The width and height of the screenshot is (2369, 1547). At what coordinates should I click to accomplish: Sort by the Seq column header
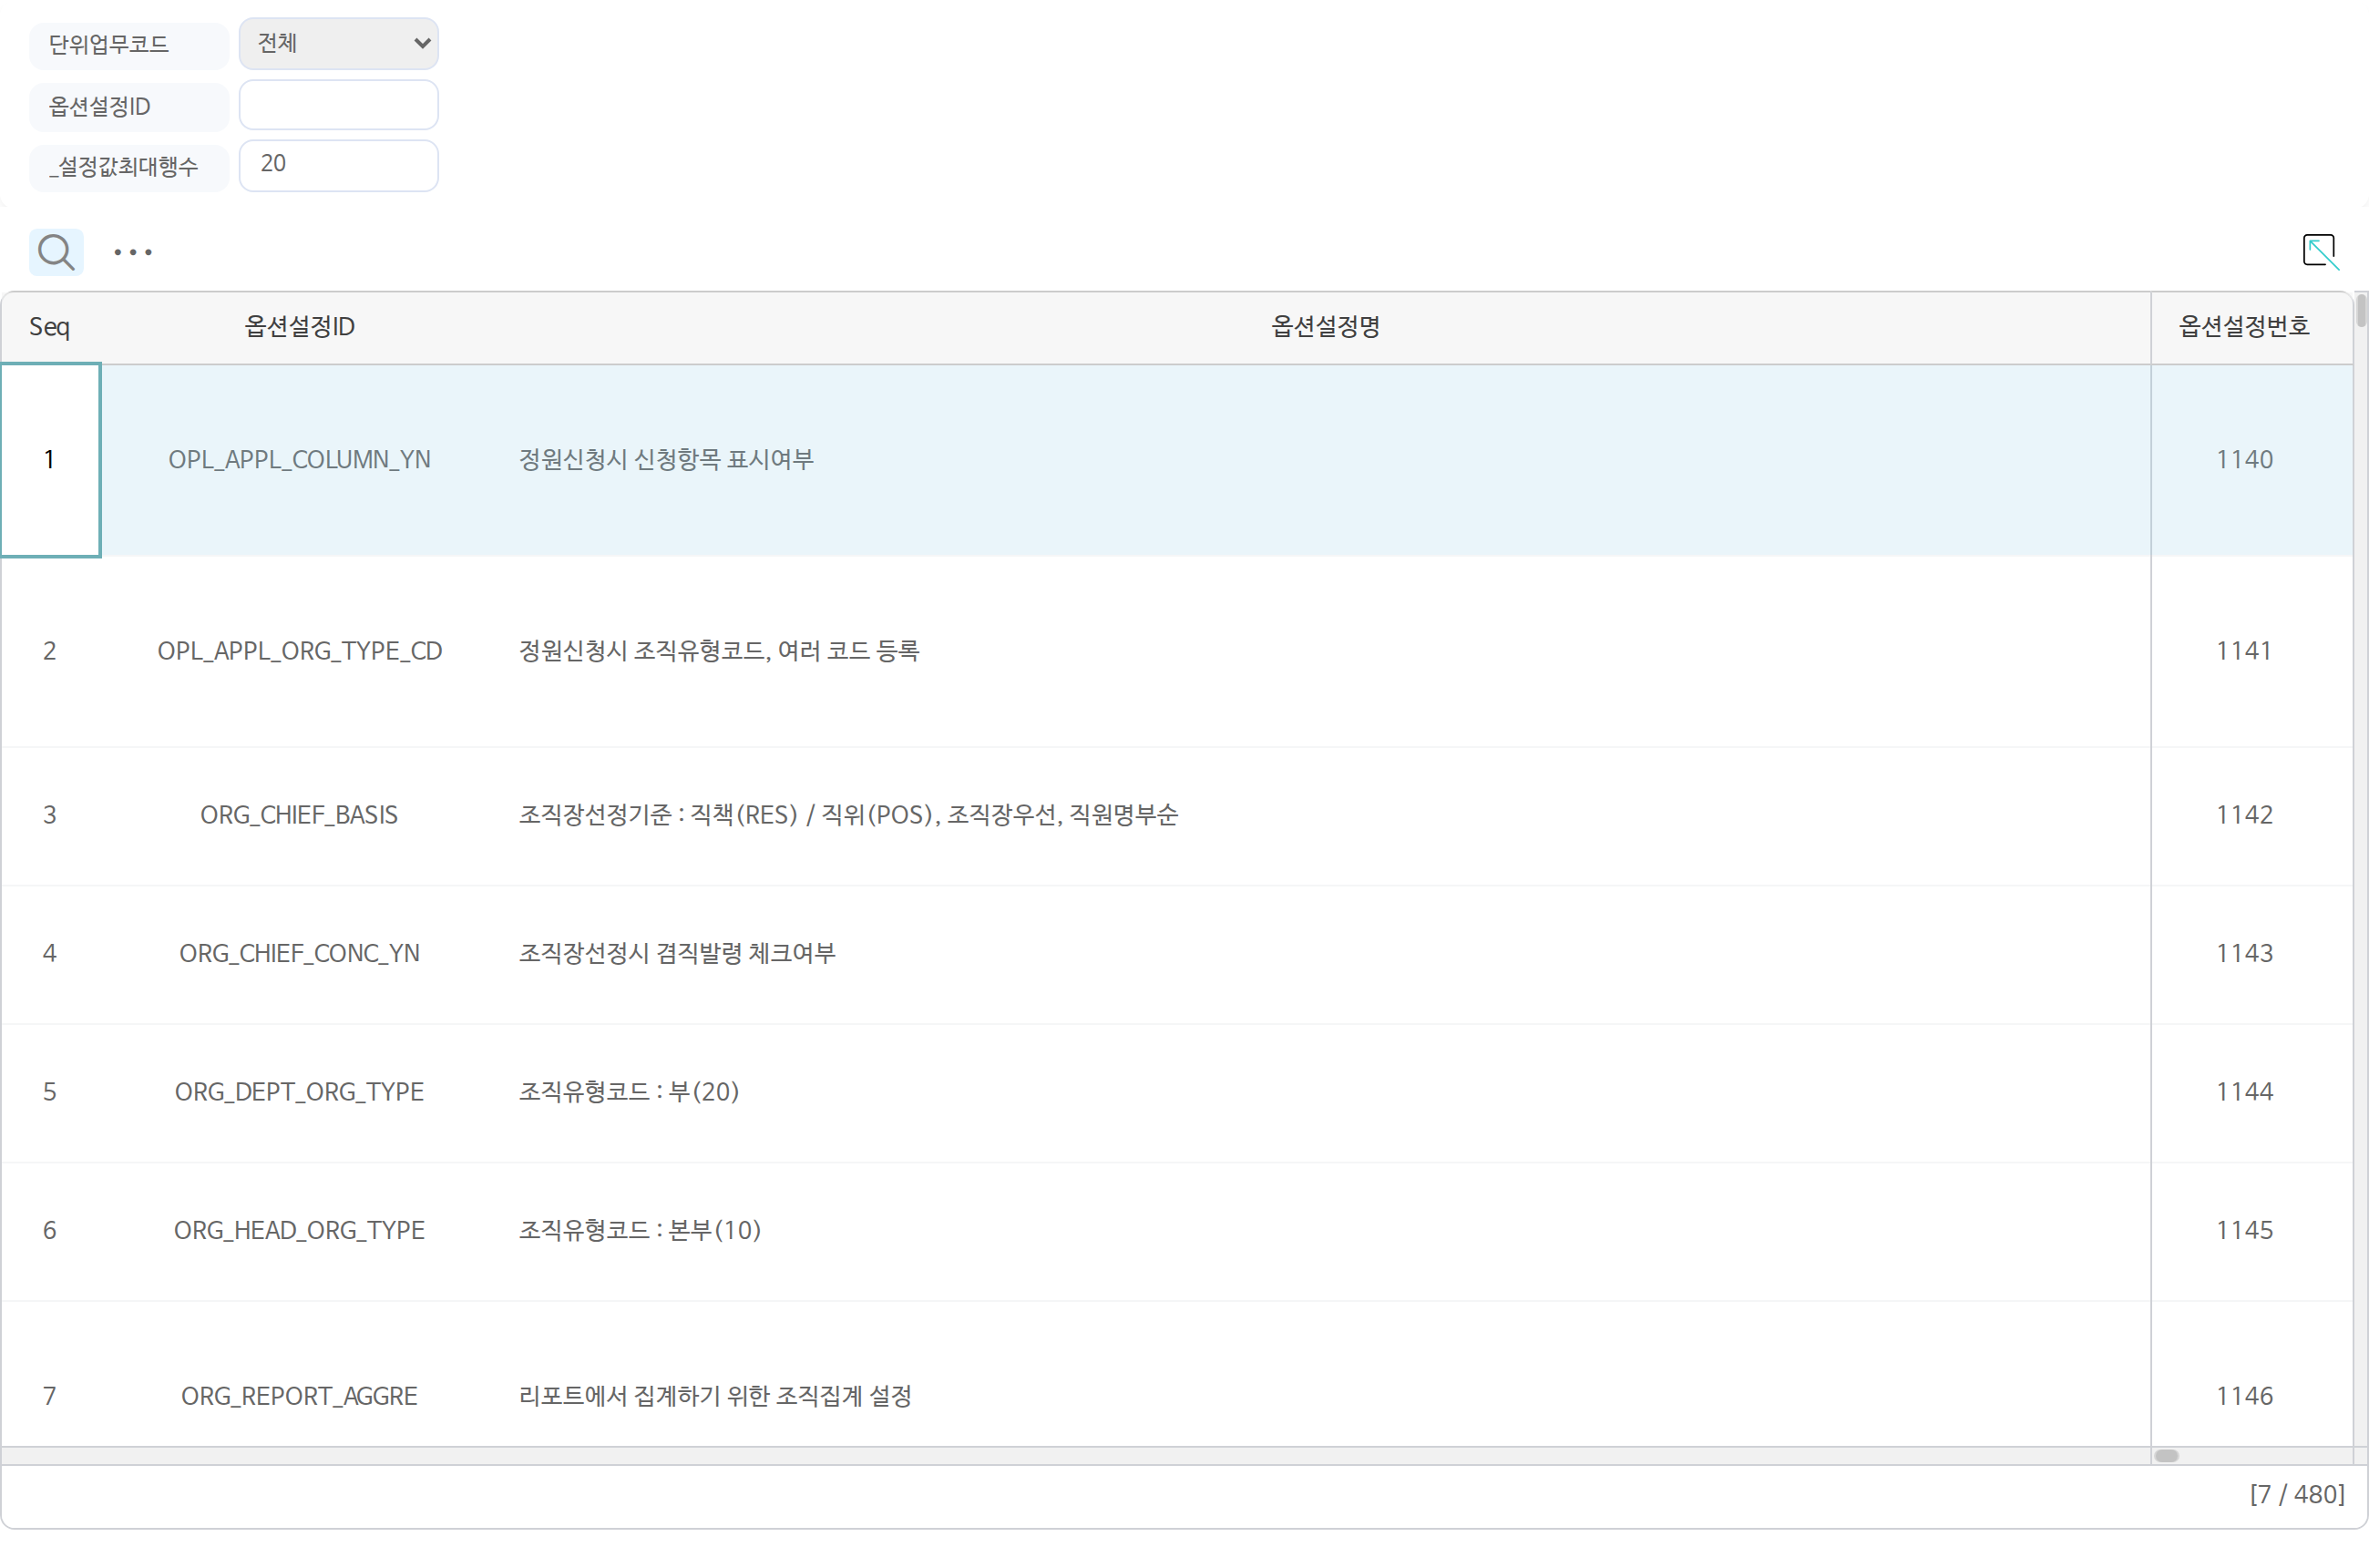pos(50,326)
